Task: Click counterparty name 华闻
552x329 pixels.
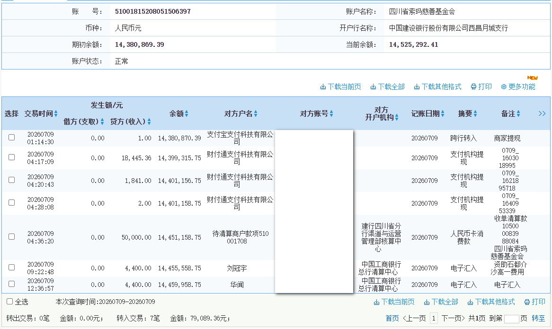Action: [x=237, y=285]
